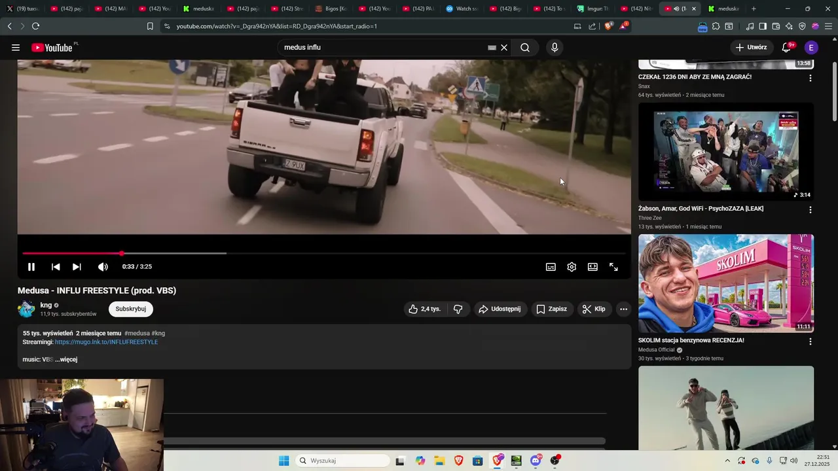Screen dimensions: 838x471
Task: Open video player settings gear
Action: (x=572, y=267)
